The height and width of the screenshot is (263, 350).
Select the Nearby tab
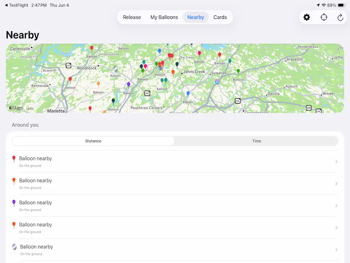196,17
